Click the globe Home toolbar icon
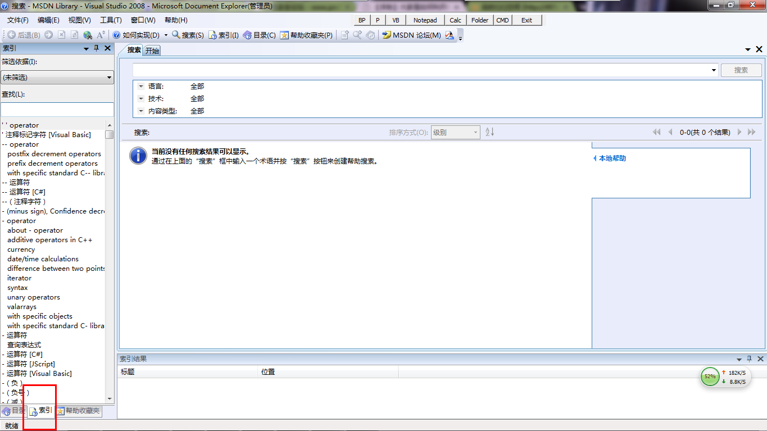Screen dimensions: 767x431 (88, 35)
